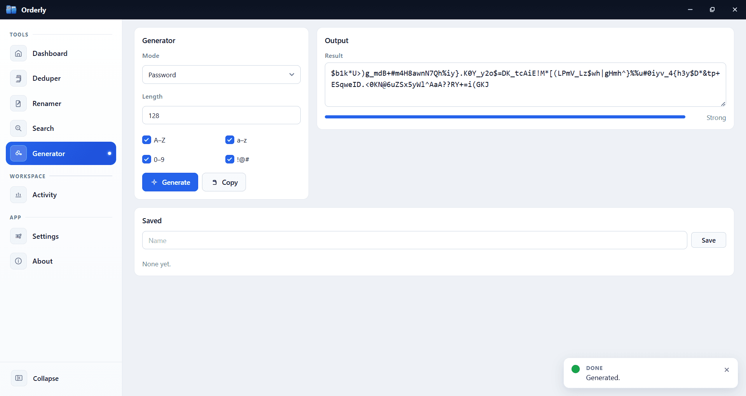Click the Collapse sidebar label

pyautogui.click(x=46, y=379)
